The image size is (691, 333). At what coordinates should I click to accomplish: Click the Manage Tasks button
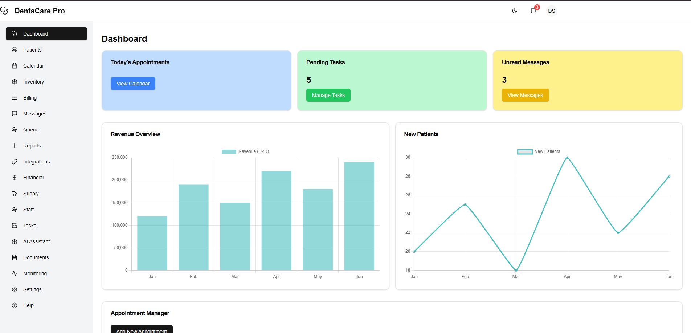tap(328, 95)
